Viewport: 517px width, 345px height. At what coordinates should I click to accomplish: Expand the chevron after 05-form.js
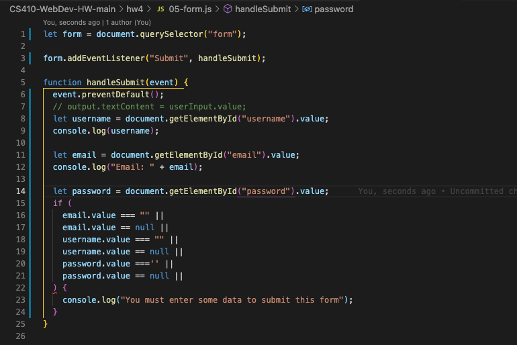(x=218, y=9)
